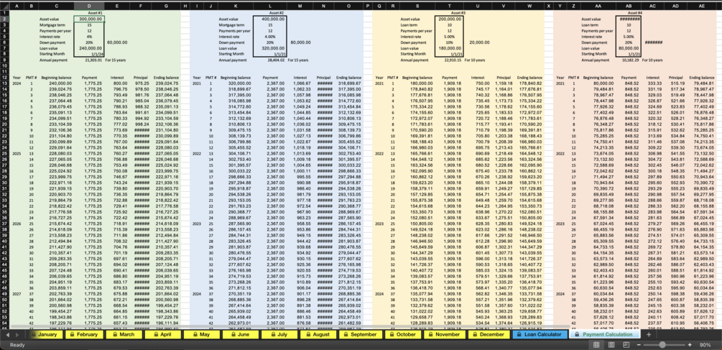Click year 2027 in the Asset #1 table
Viewport: 722px width, 350px height.
tap(17, 293)
